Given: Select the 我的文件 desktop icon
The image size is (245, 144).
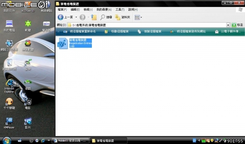Looking at the screenshot, I should pos(9,7).
